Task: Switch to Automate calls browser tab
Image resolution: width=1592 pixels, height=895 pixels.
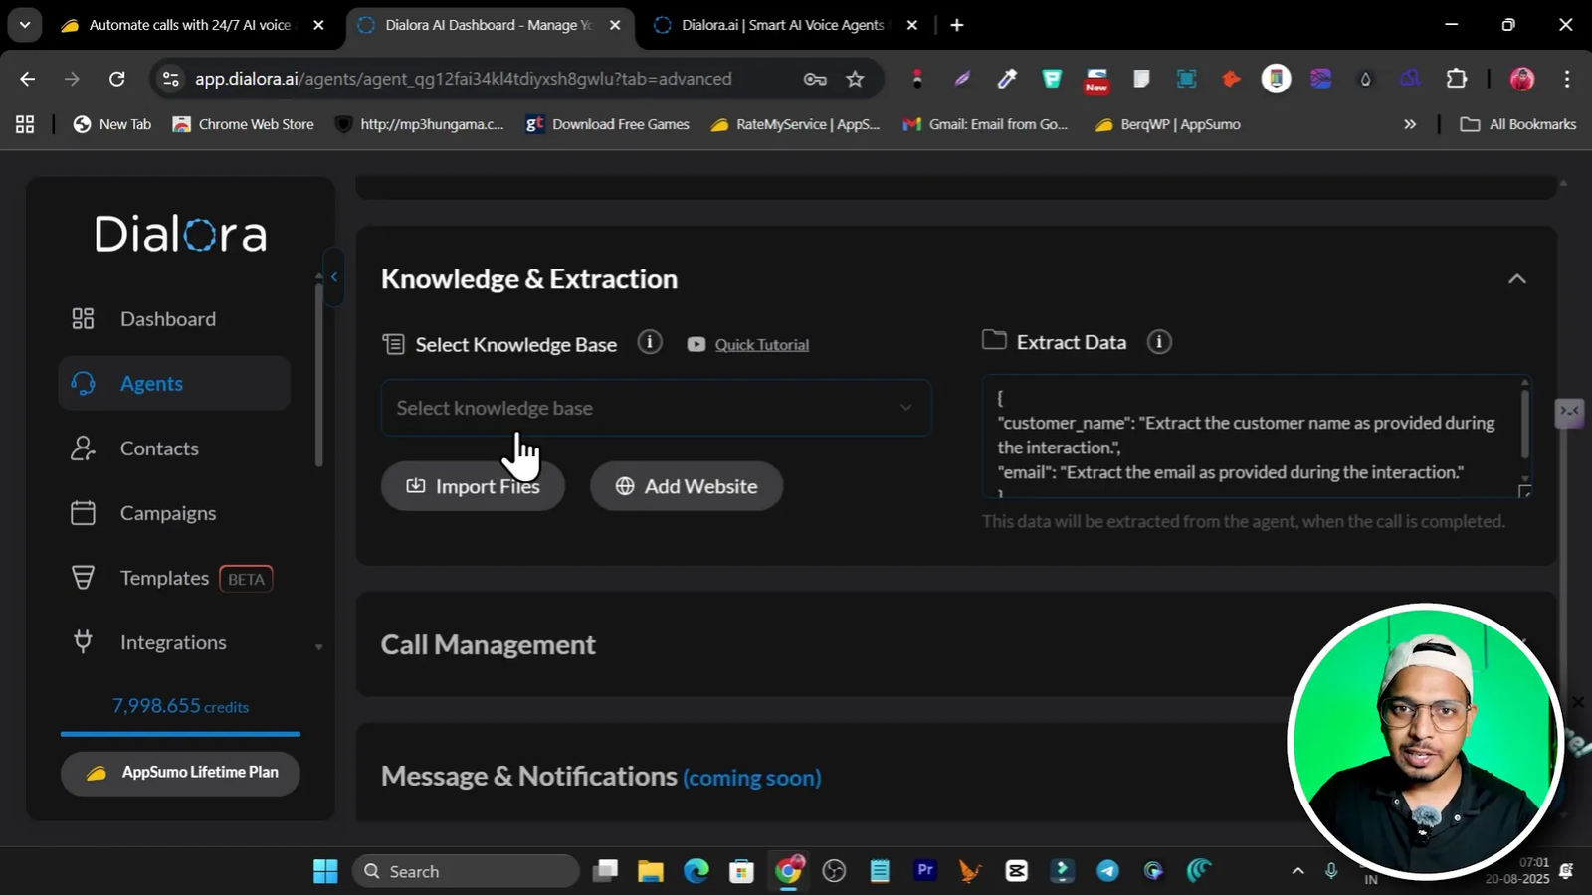Action: [x=192, y=25]
